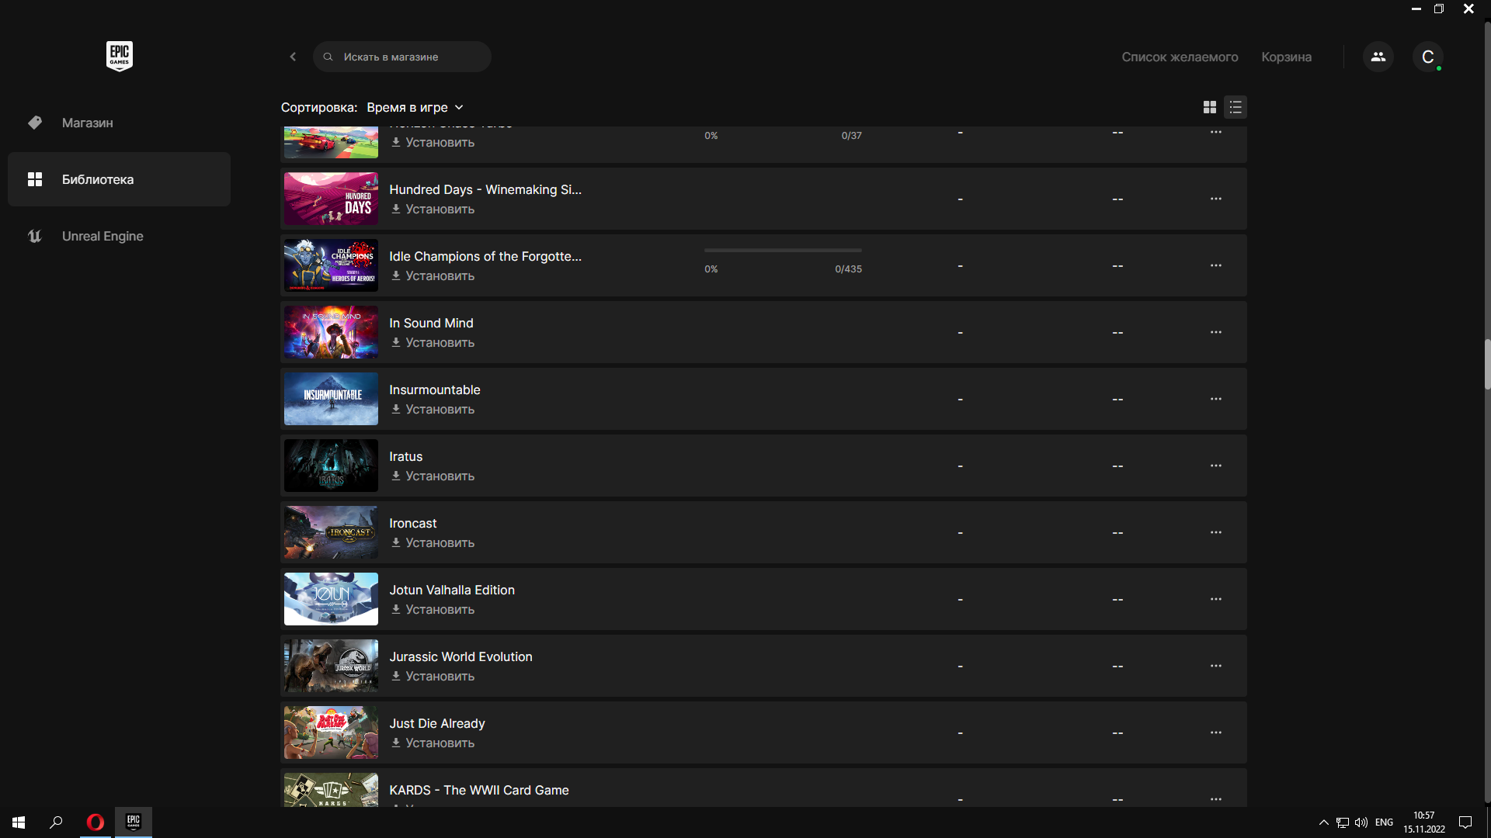Open more options for KARDS
1491x838 pixels.
pyautogui.click(x=1216, y=799)
